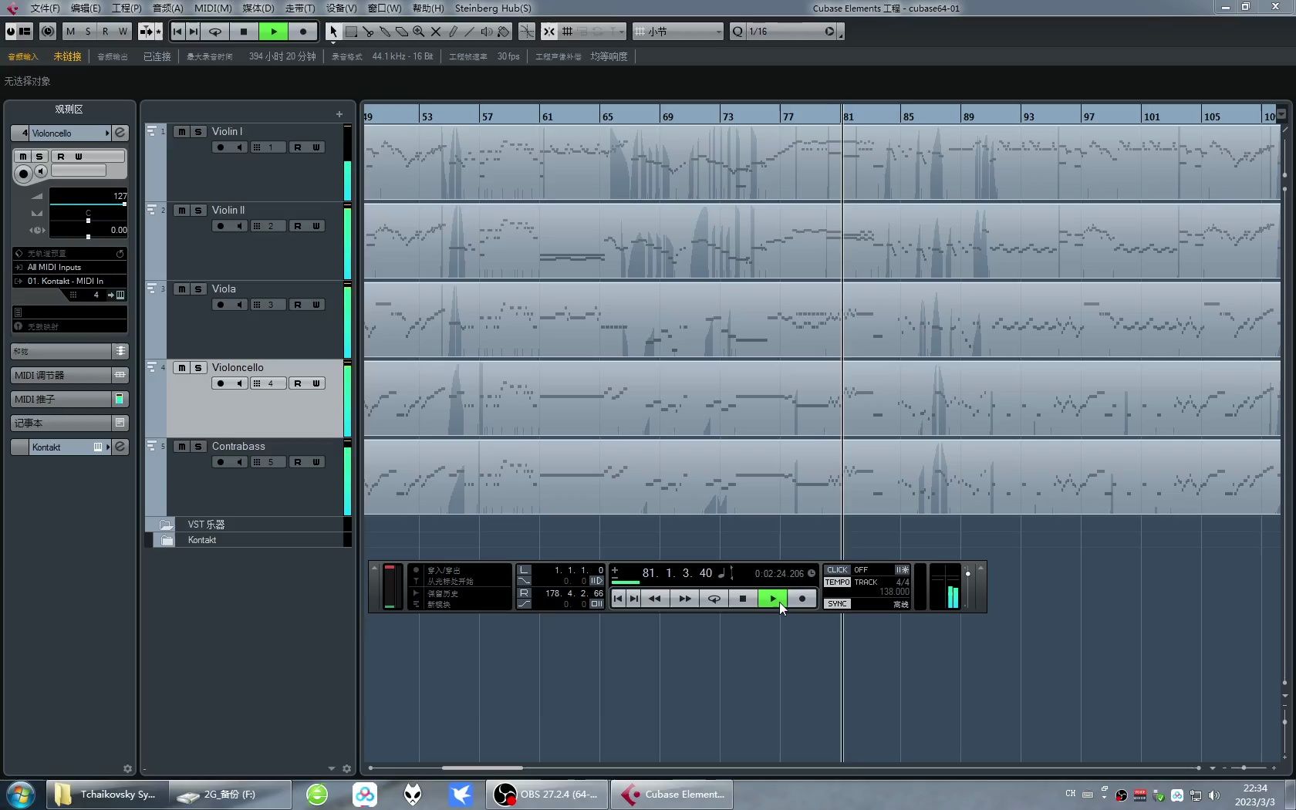Select the Color bucket tool

[x=504, y=32]
